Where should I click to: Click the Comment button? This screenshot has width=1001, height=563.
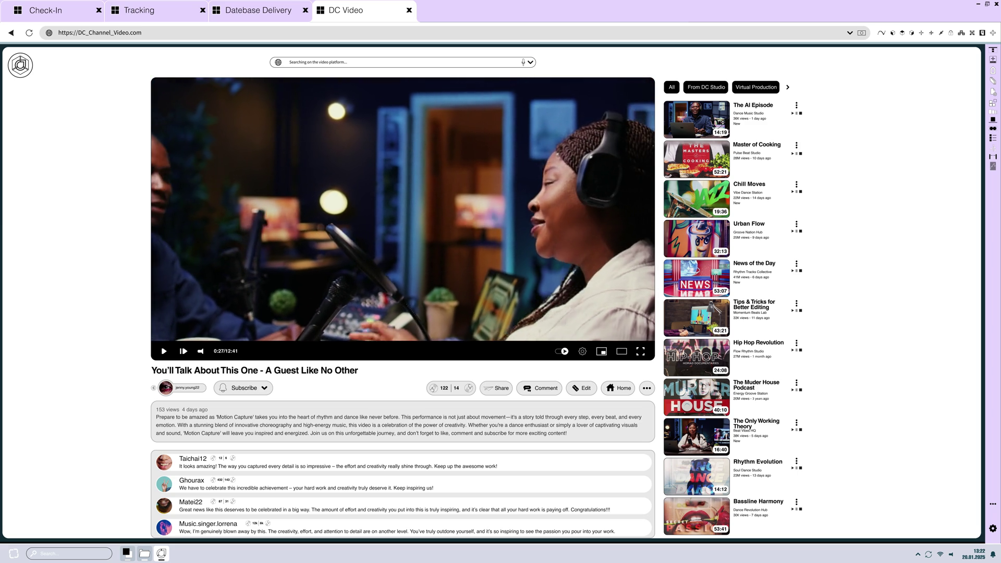[540, 388]
